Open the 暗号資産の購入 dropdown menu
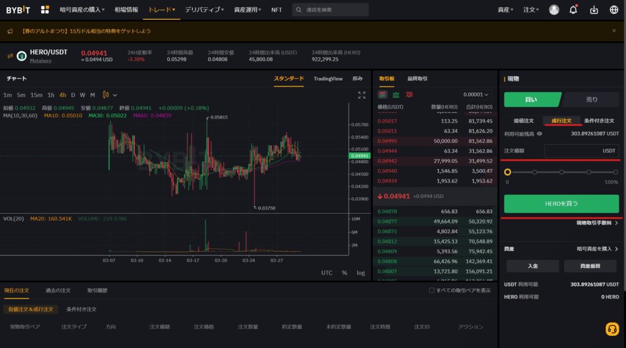Screen dimensions: 626x348 [83, 10]
